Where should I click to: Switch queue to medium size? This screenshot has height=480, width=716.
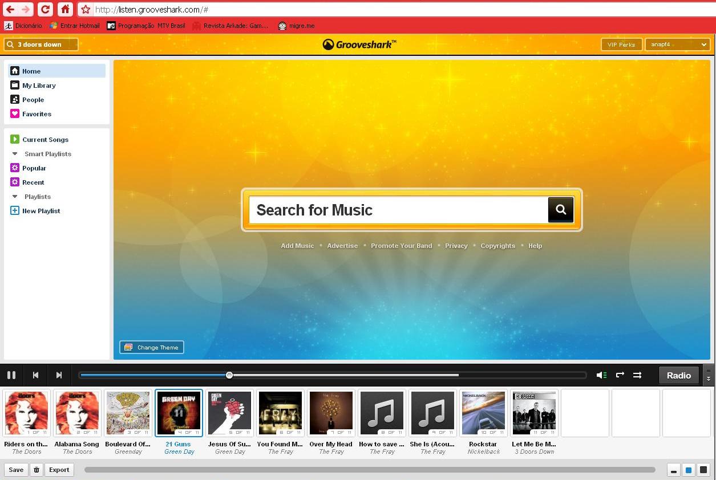[x=689, y=470]
